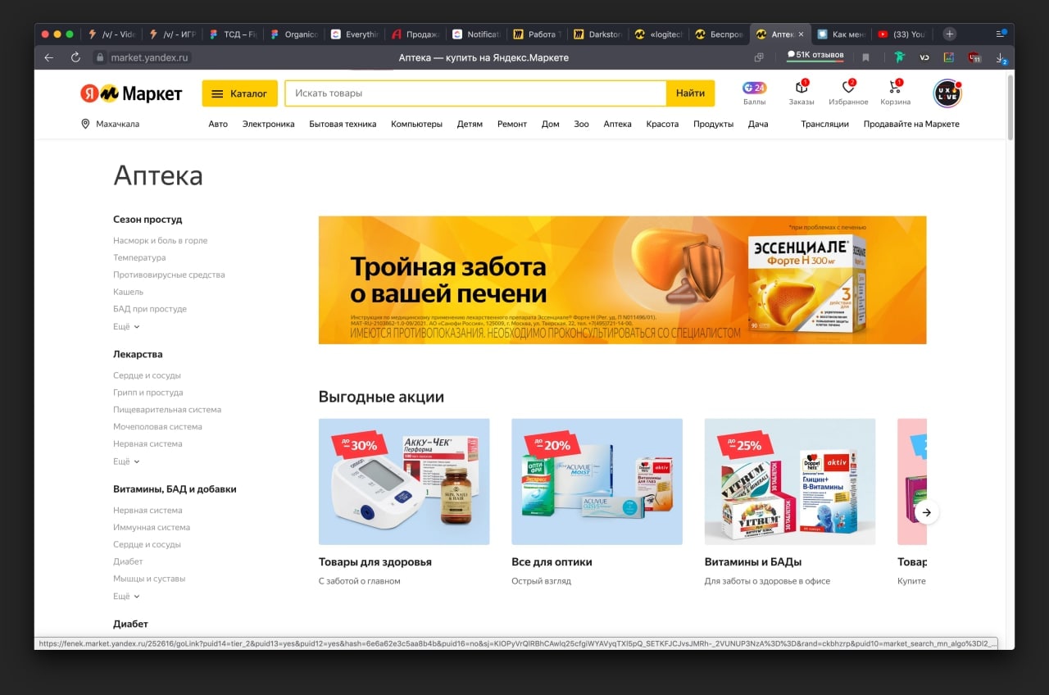Reload the page

click(75, 57)
